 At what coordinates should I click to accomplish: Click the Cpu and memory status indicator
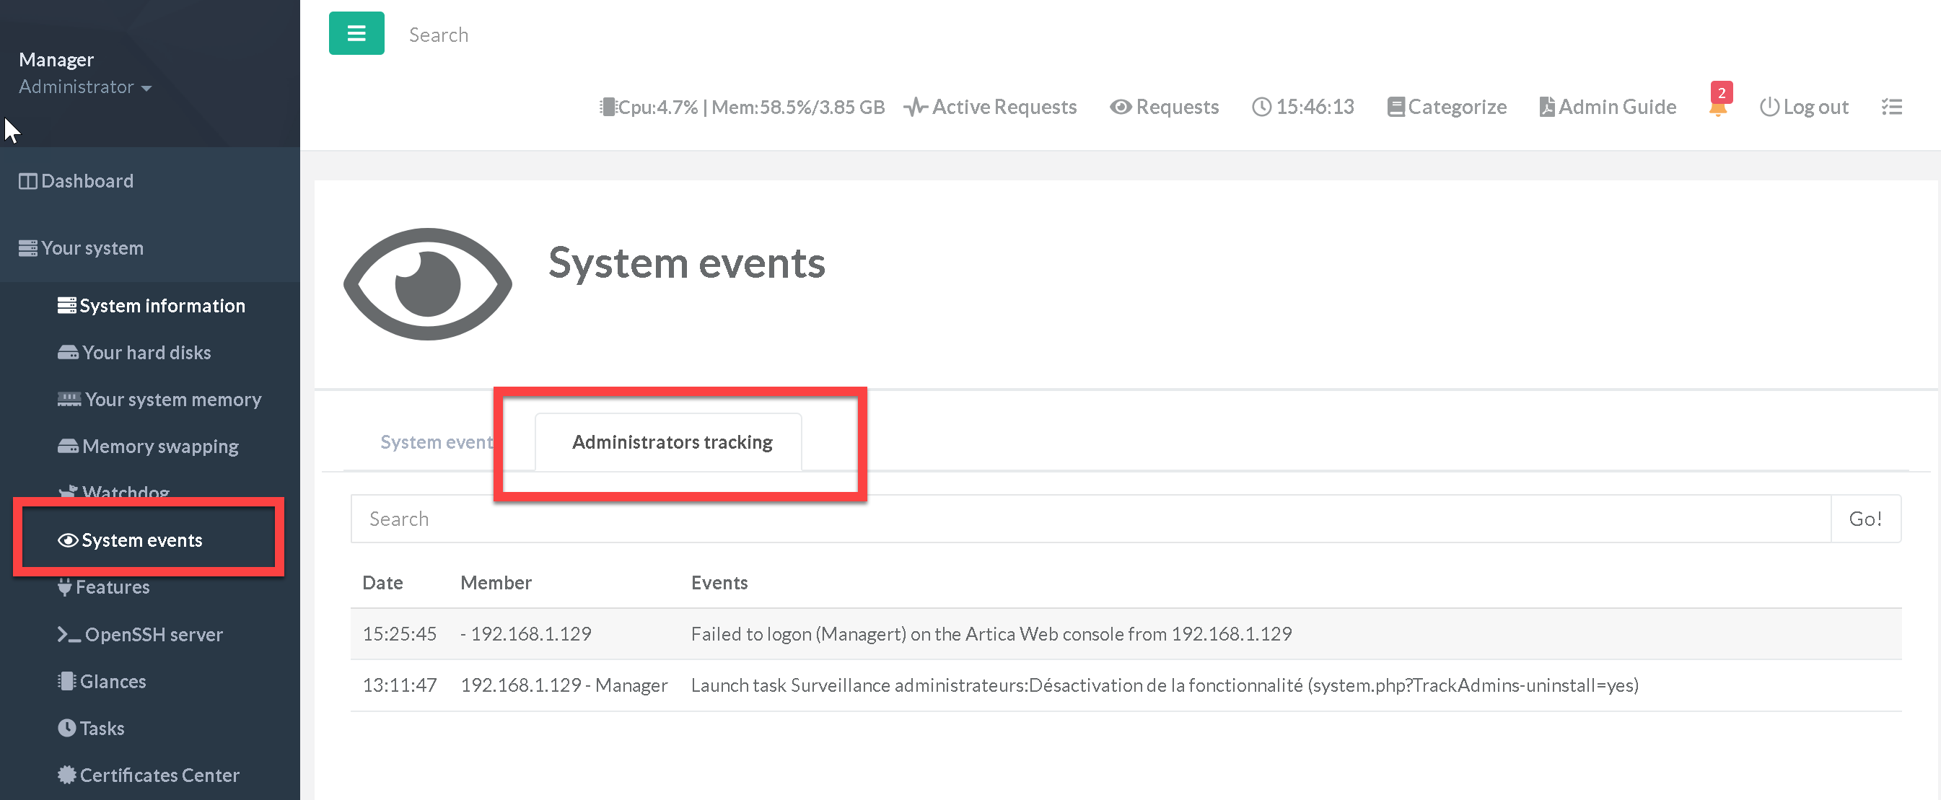742,107
